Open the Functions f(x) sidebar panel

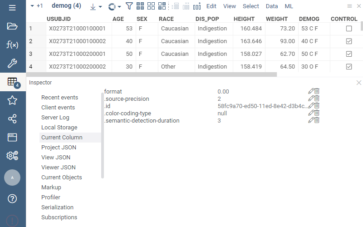(12, 45)
